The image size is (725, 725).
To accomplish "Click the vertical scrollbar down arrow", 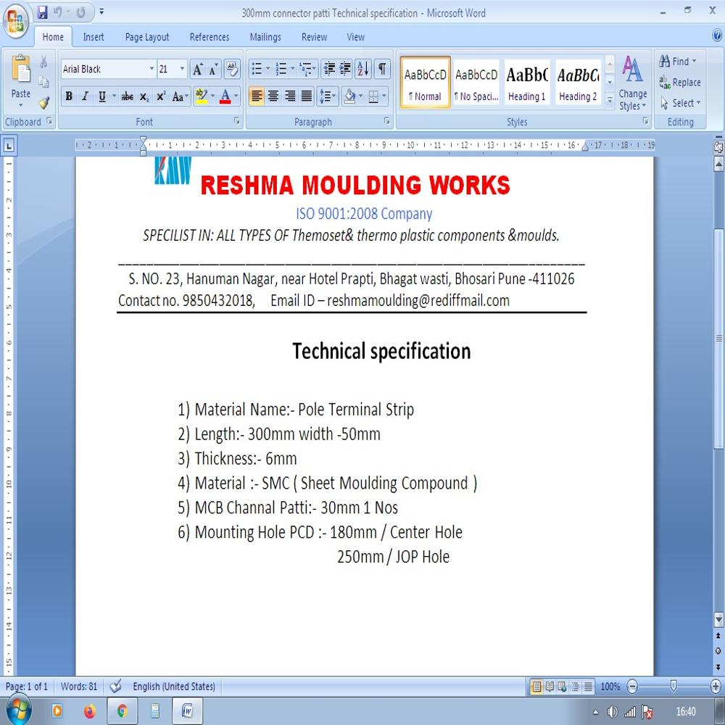I will point(718,620).
